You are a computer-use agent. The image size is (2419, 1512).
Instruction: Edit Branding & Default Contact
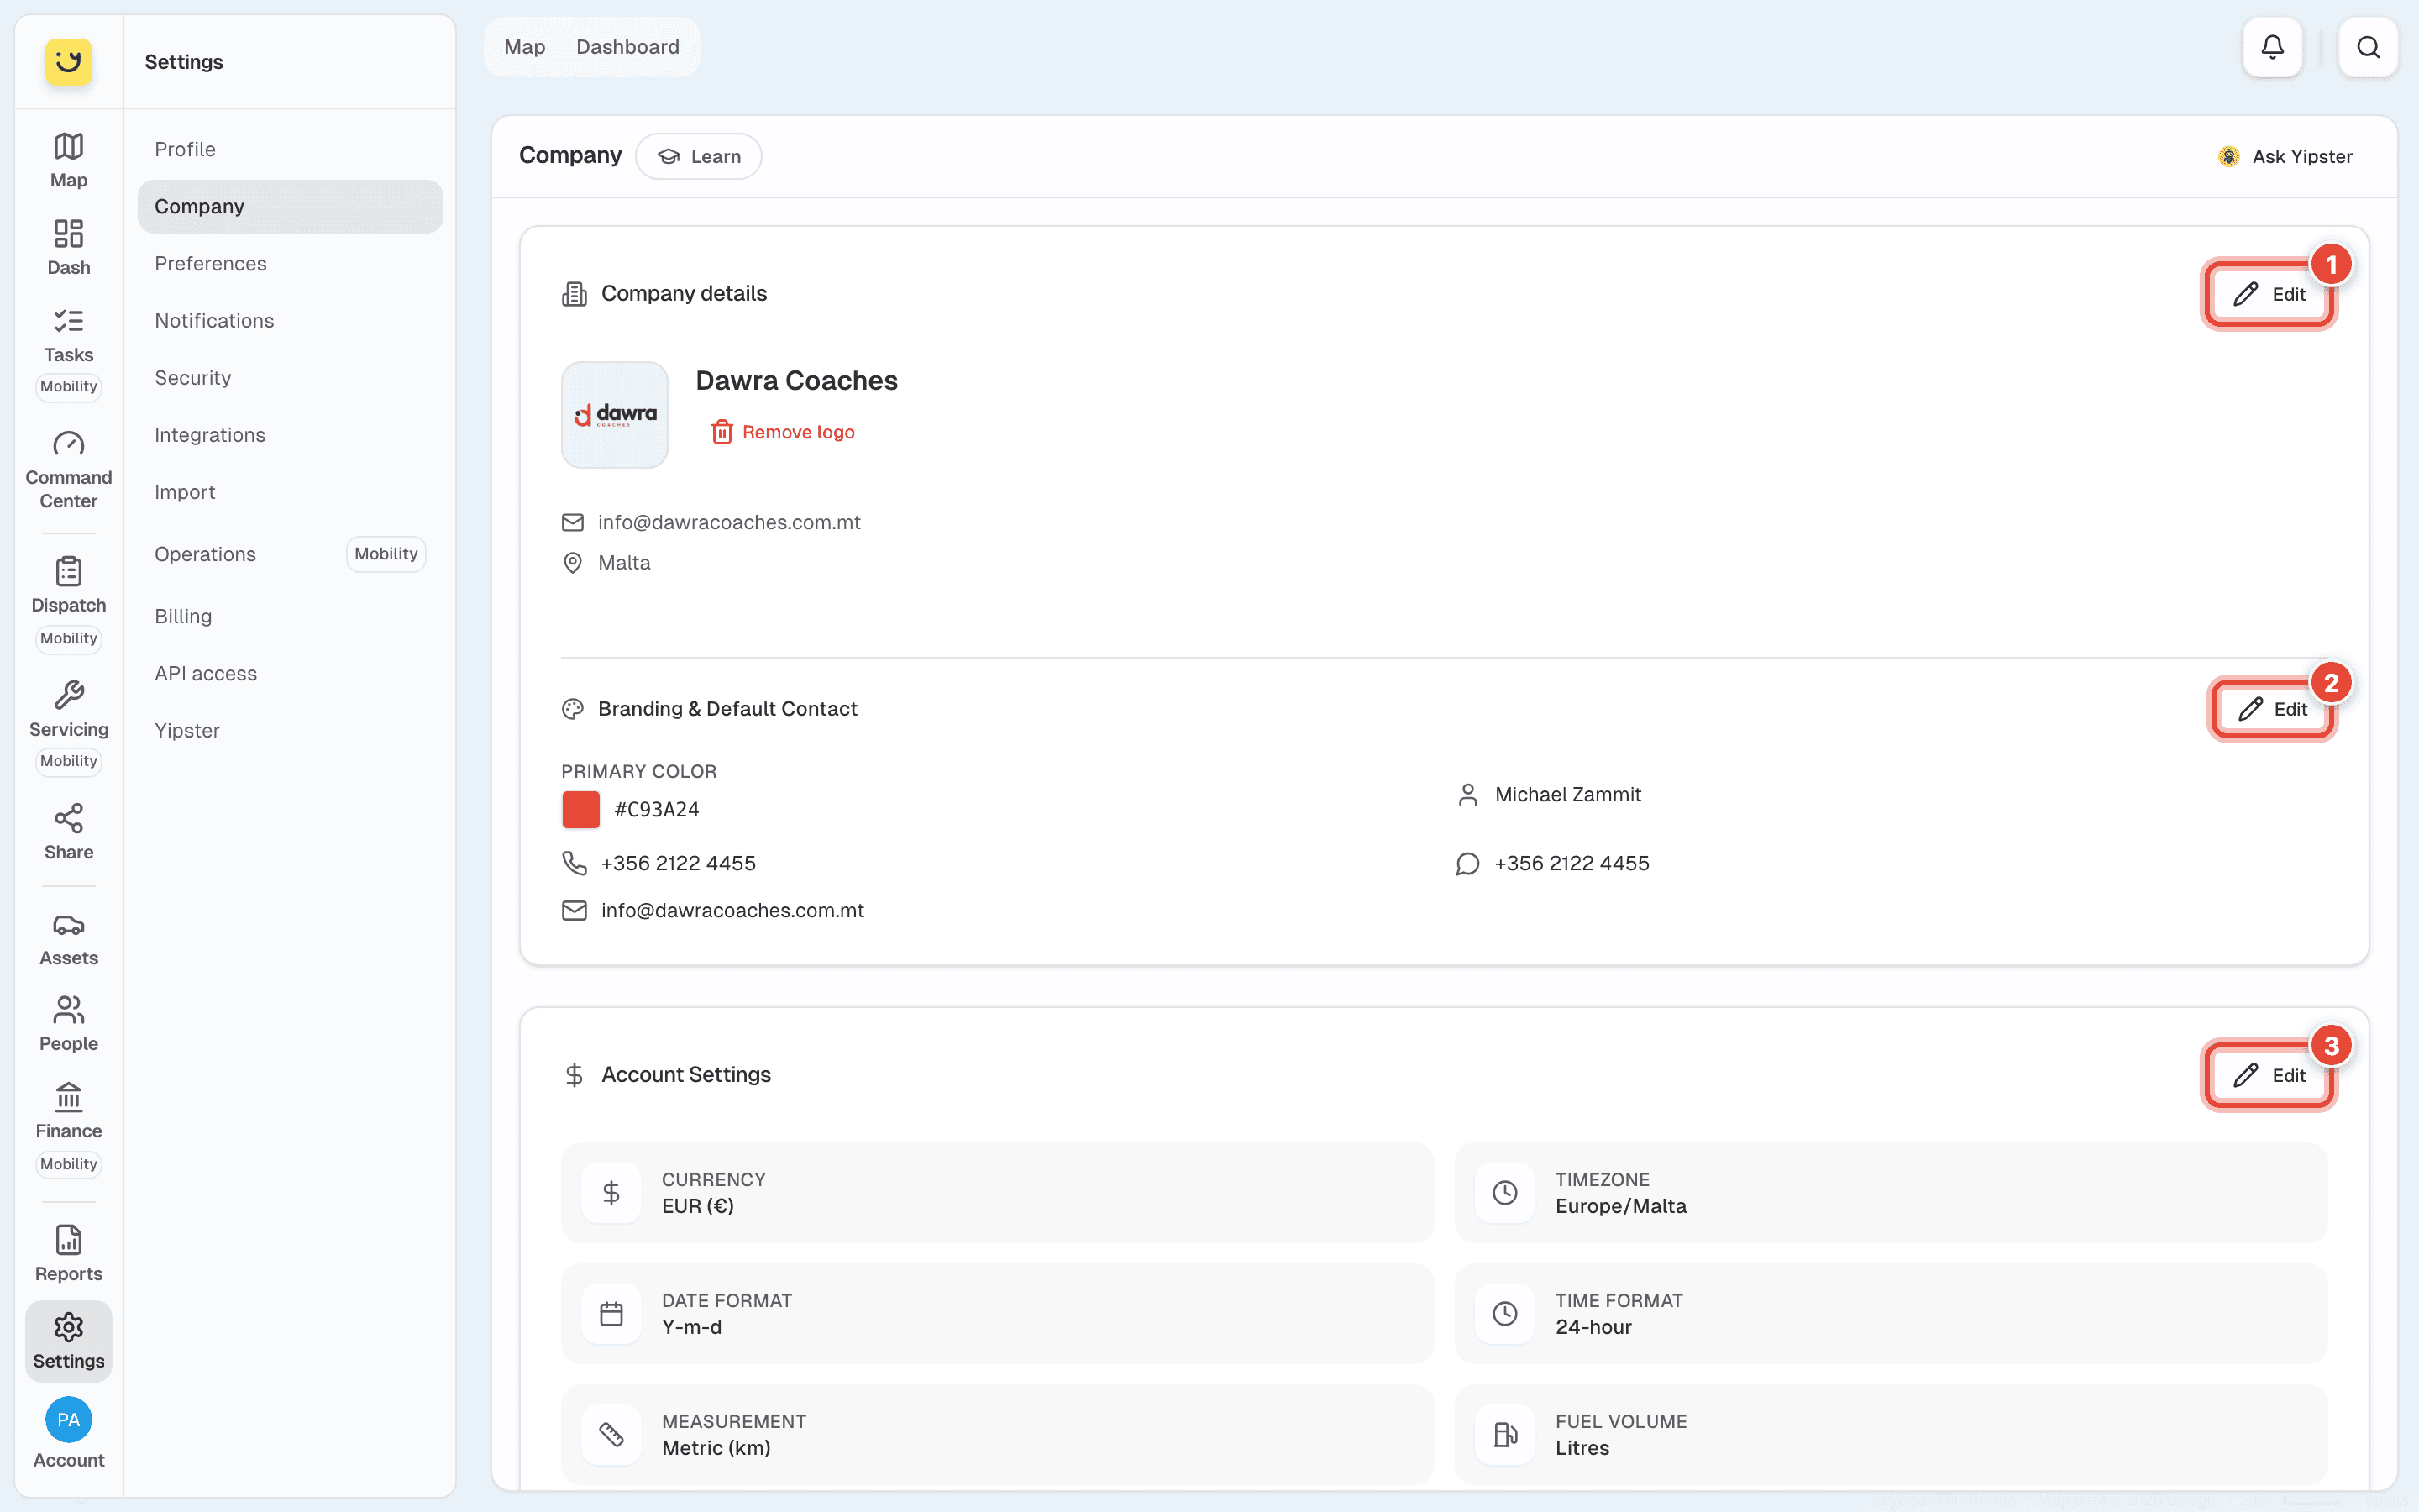point(2272,709)
